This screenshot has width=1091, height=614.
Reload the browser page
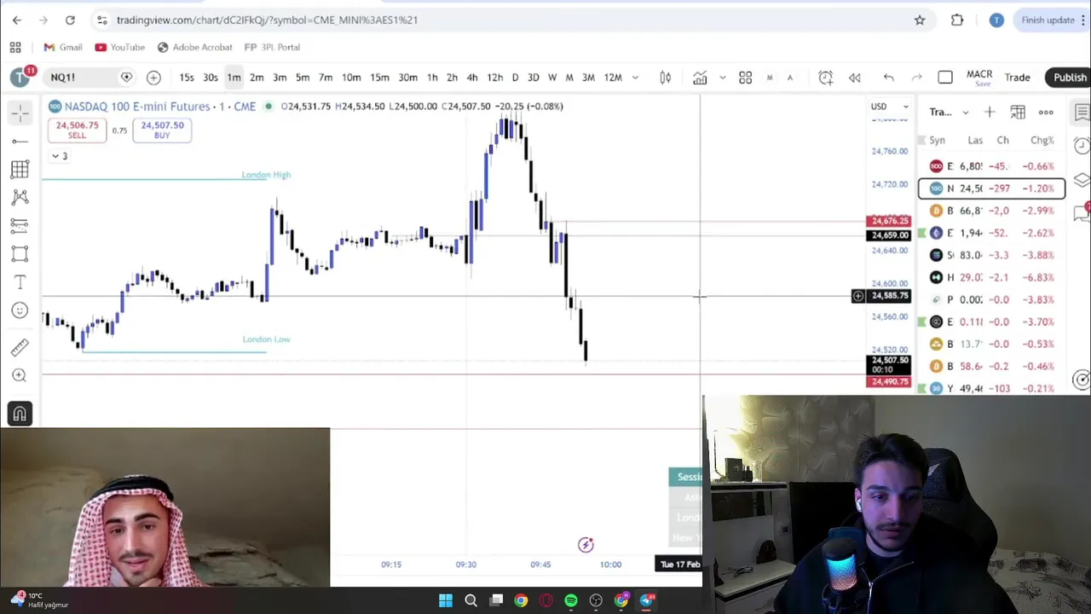click(x=70, y=20)
